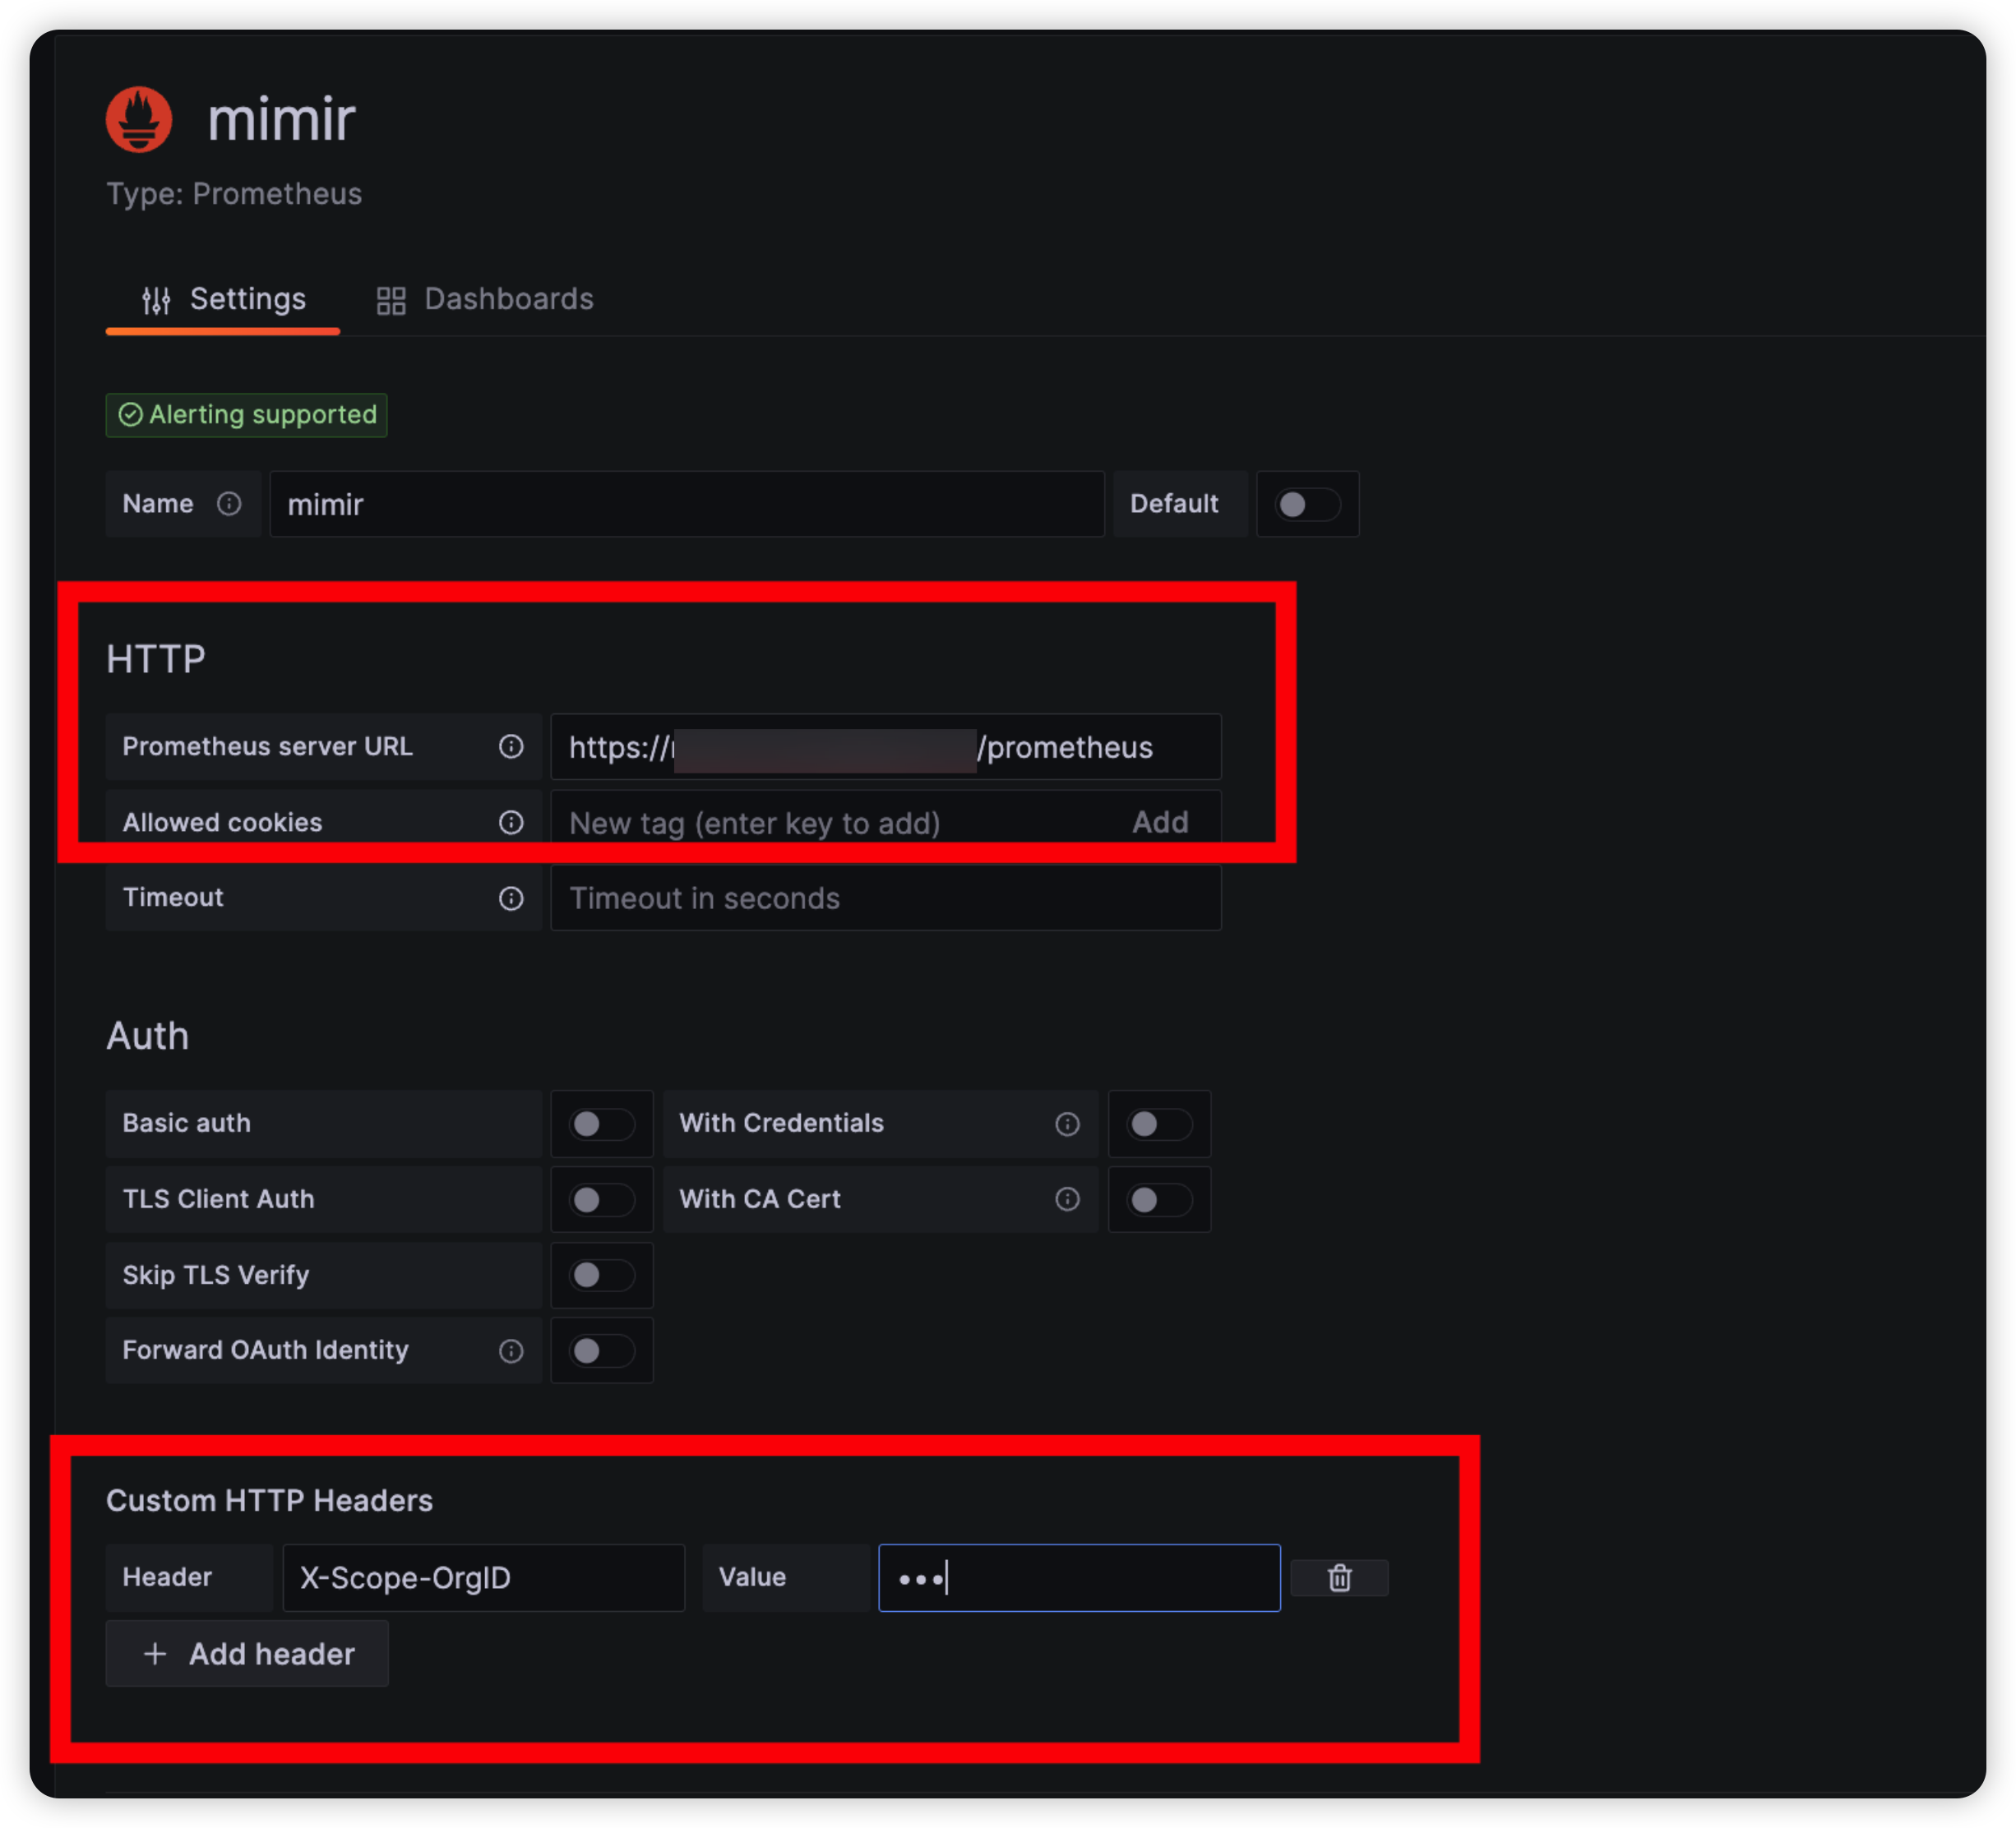Screen dimensions: 2016x1828
Task: Click the Add header button
Action: tap(247, 1654)
